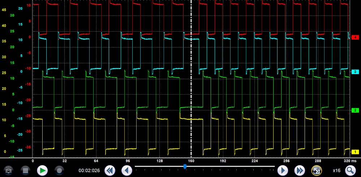The image size is (361, 177).
Task: Select the yellow channel 1 marker
Action: (355, 152)
